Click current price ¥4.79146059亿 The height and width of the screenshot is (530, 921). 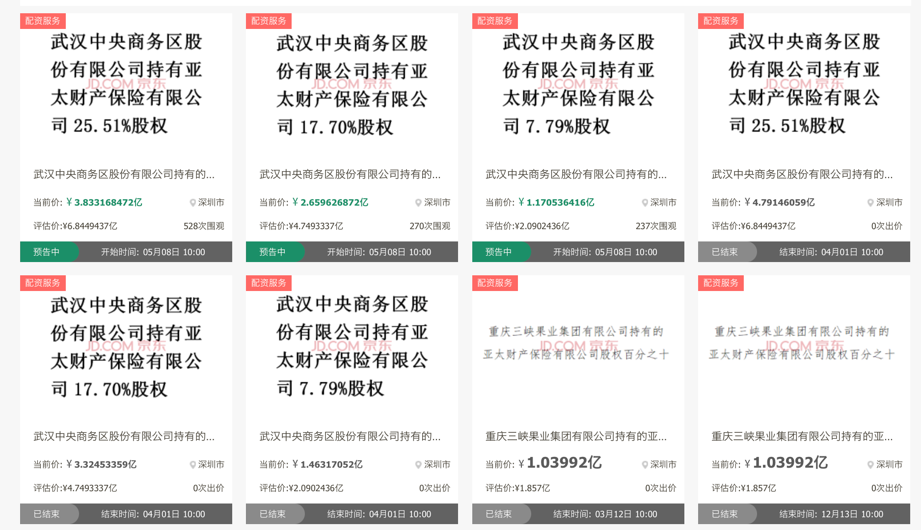point(780,202)
